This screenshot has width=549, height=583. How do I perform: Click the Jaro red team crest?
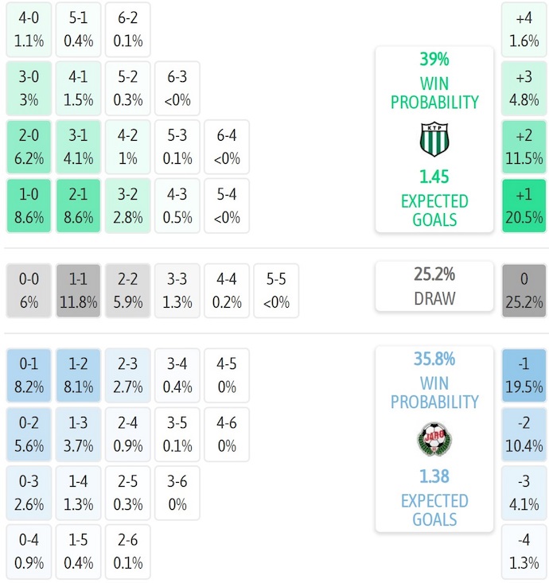434,440
